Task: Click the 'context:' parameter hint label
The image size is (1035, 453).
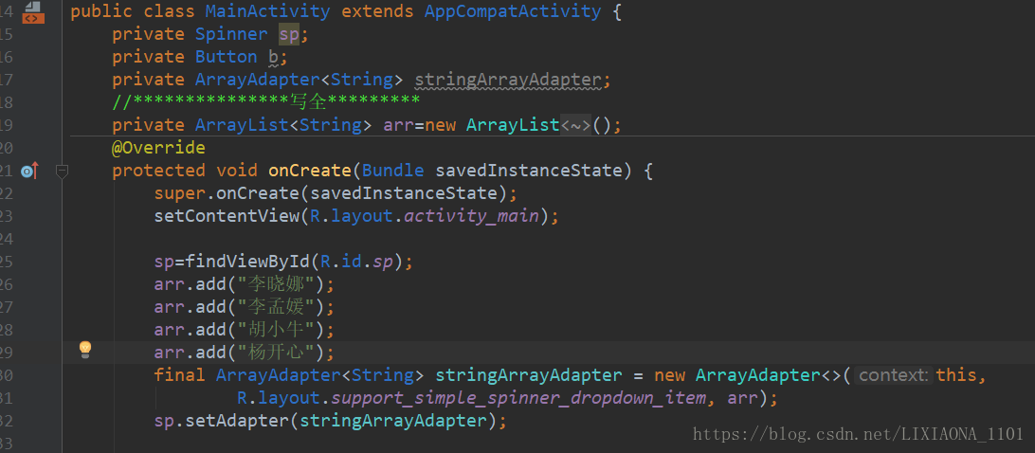Action: 894,375
